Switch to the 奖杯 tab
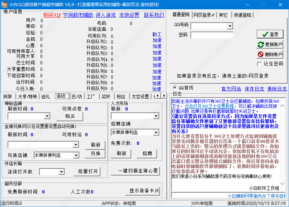 [106, 97]
